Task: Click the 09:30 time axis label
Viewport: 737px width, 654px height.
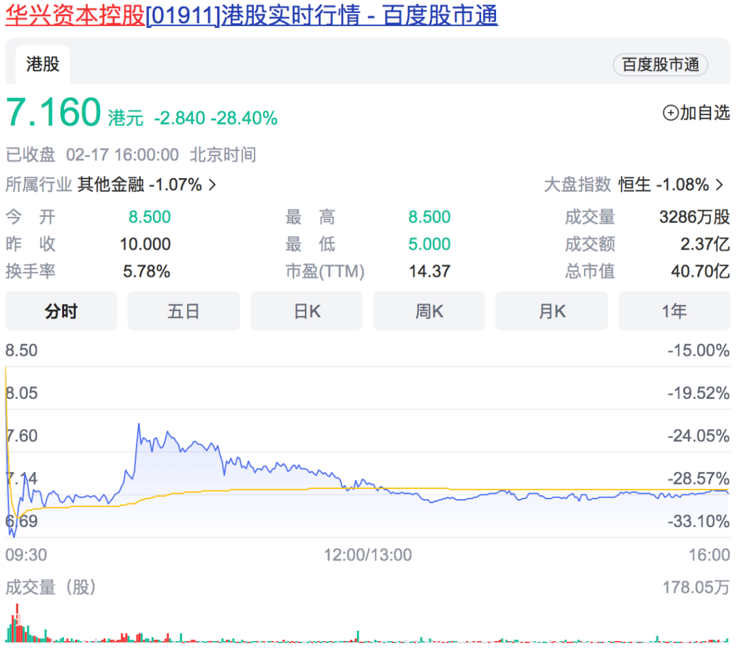Action: pos(27,555)
